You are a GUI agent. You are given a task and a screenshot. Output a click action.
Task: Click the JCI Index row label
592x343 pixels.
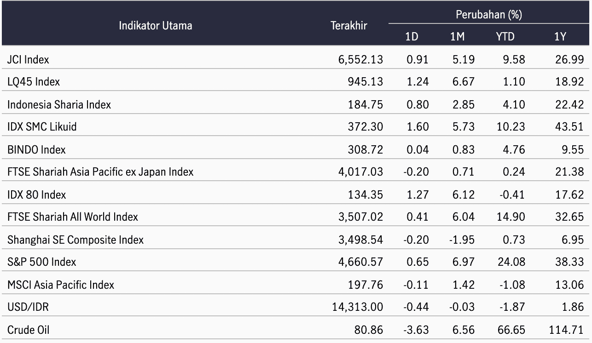28,59
